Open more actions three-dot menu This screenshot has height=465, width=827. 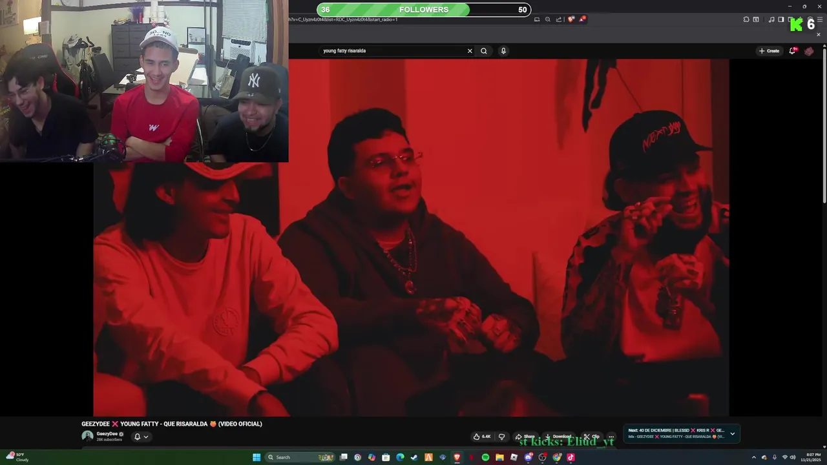point(611,437)
